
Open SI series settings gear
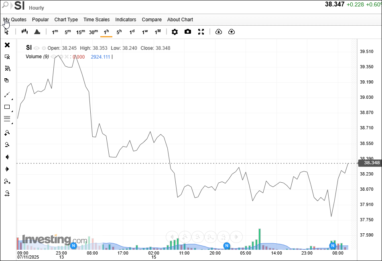pyautogui.click(x=44, y=48)
